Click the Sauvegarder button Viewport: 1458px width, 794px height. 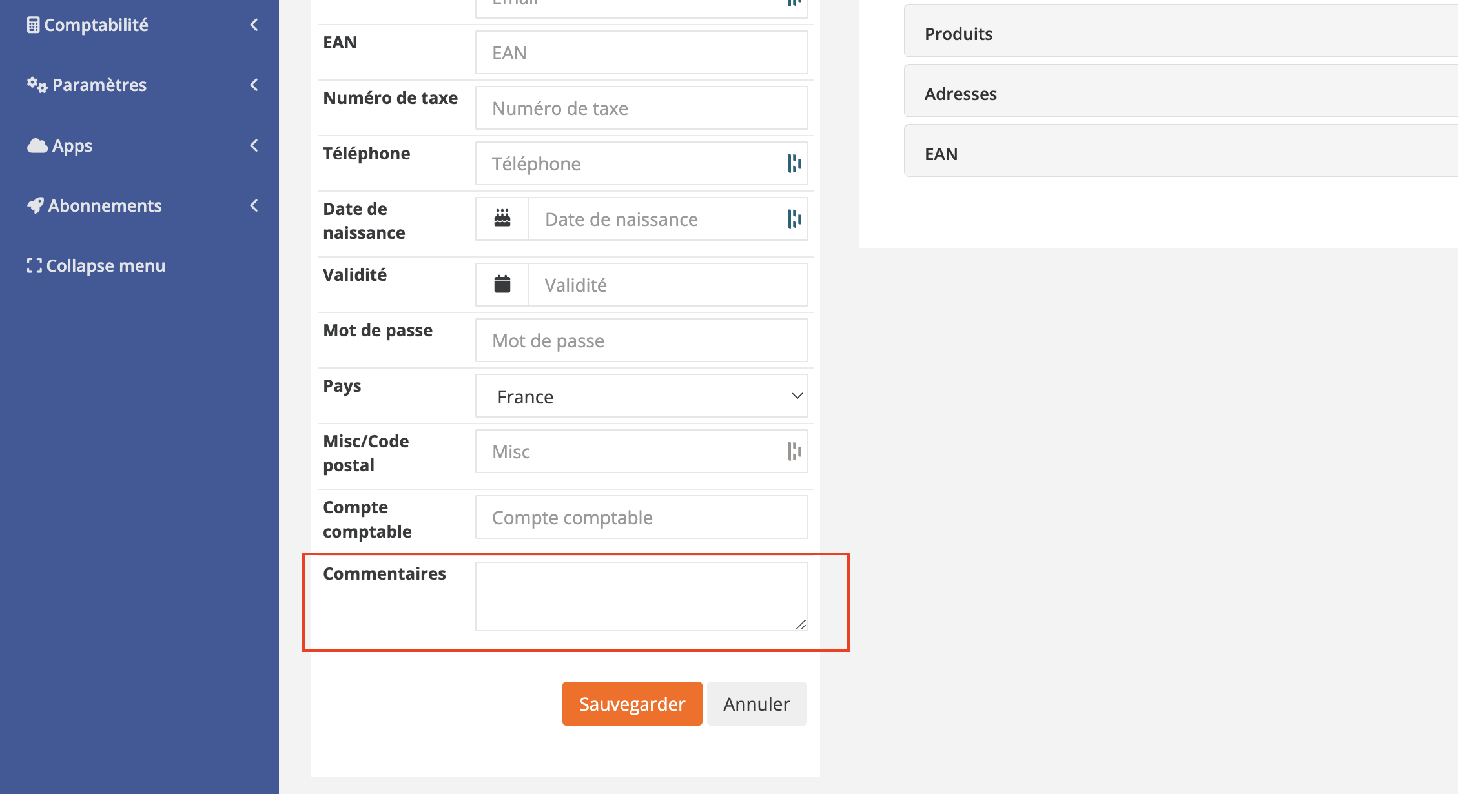coord(631,704)
